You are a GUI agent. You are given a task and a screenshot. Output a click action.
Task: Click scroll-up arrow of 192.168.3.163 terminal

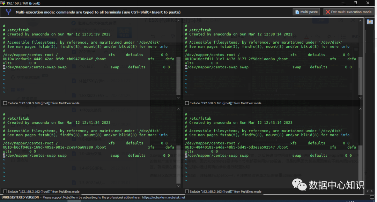coord(360,109)
